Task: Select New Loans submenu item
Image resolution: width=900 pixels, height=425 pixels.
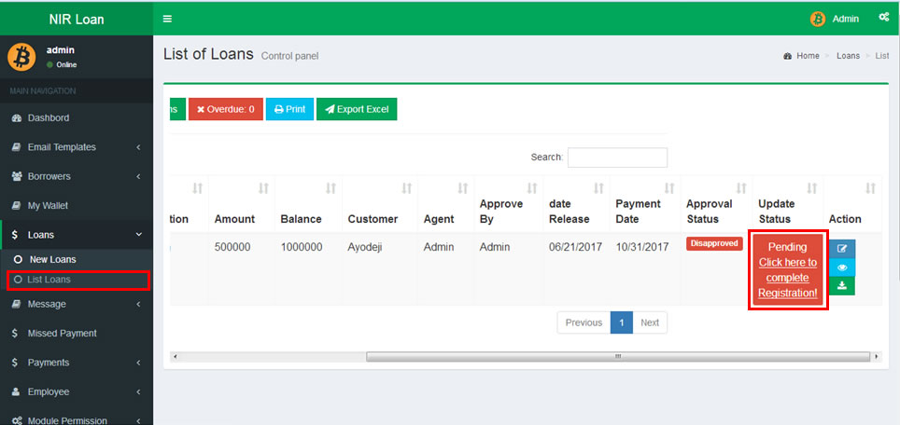Action: pyautogui.click(x=53, y=259)
